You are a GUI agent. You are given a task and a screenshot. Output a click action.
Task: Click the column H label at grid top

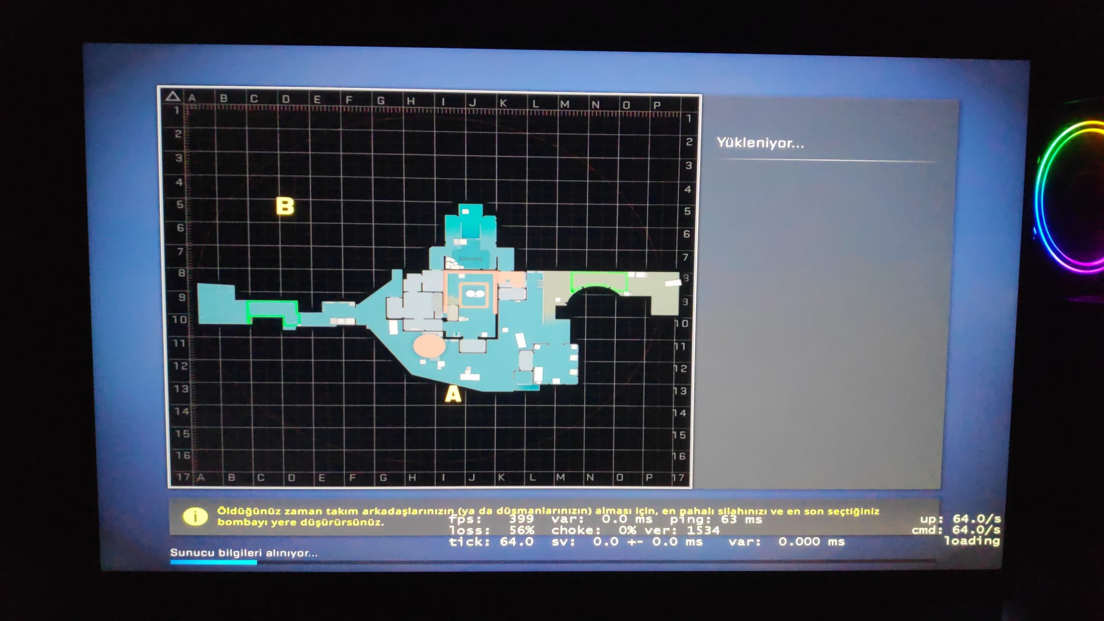[x=411, y=101]
